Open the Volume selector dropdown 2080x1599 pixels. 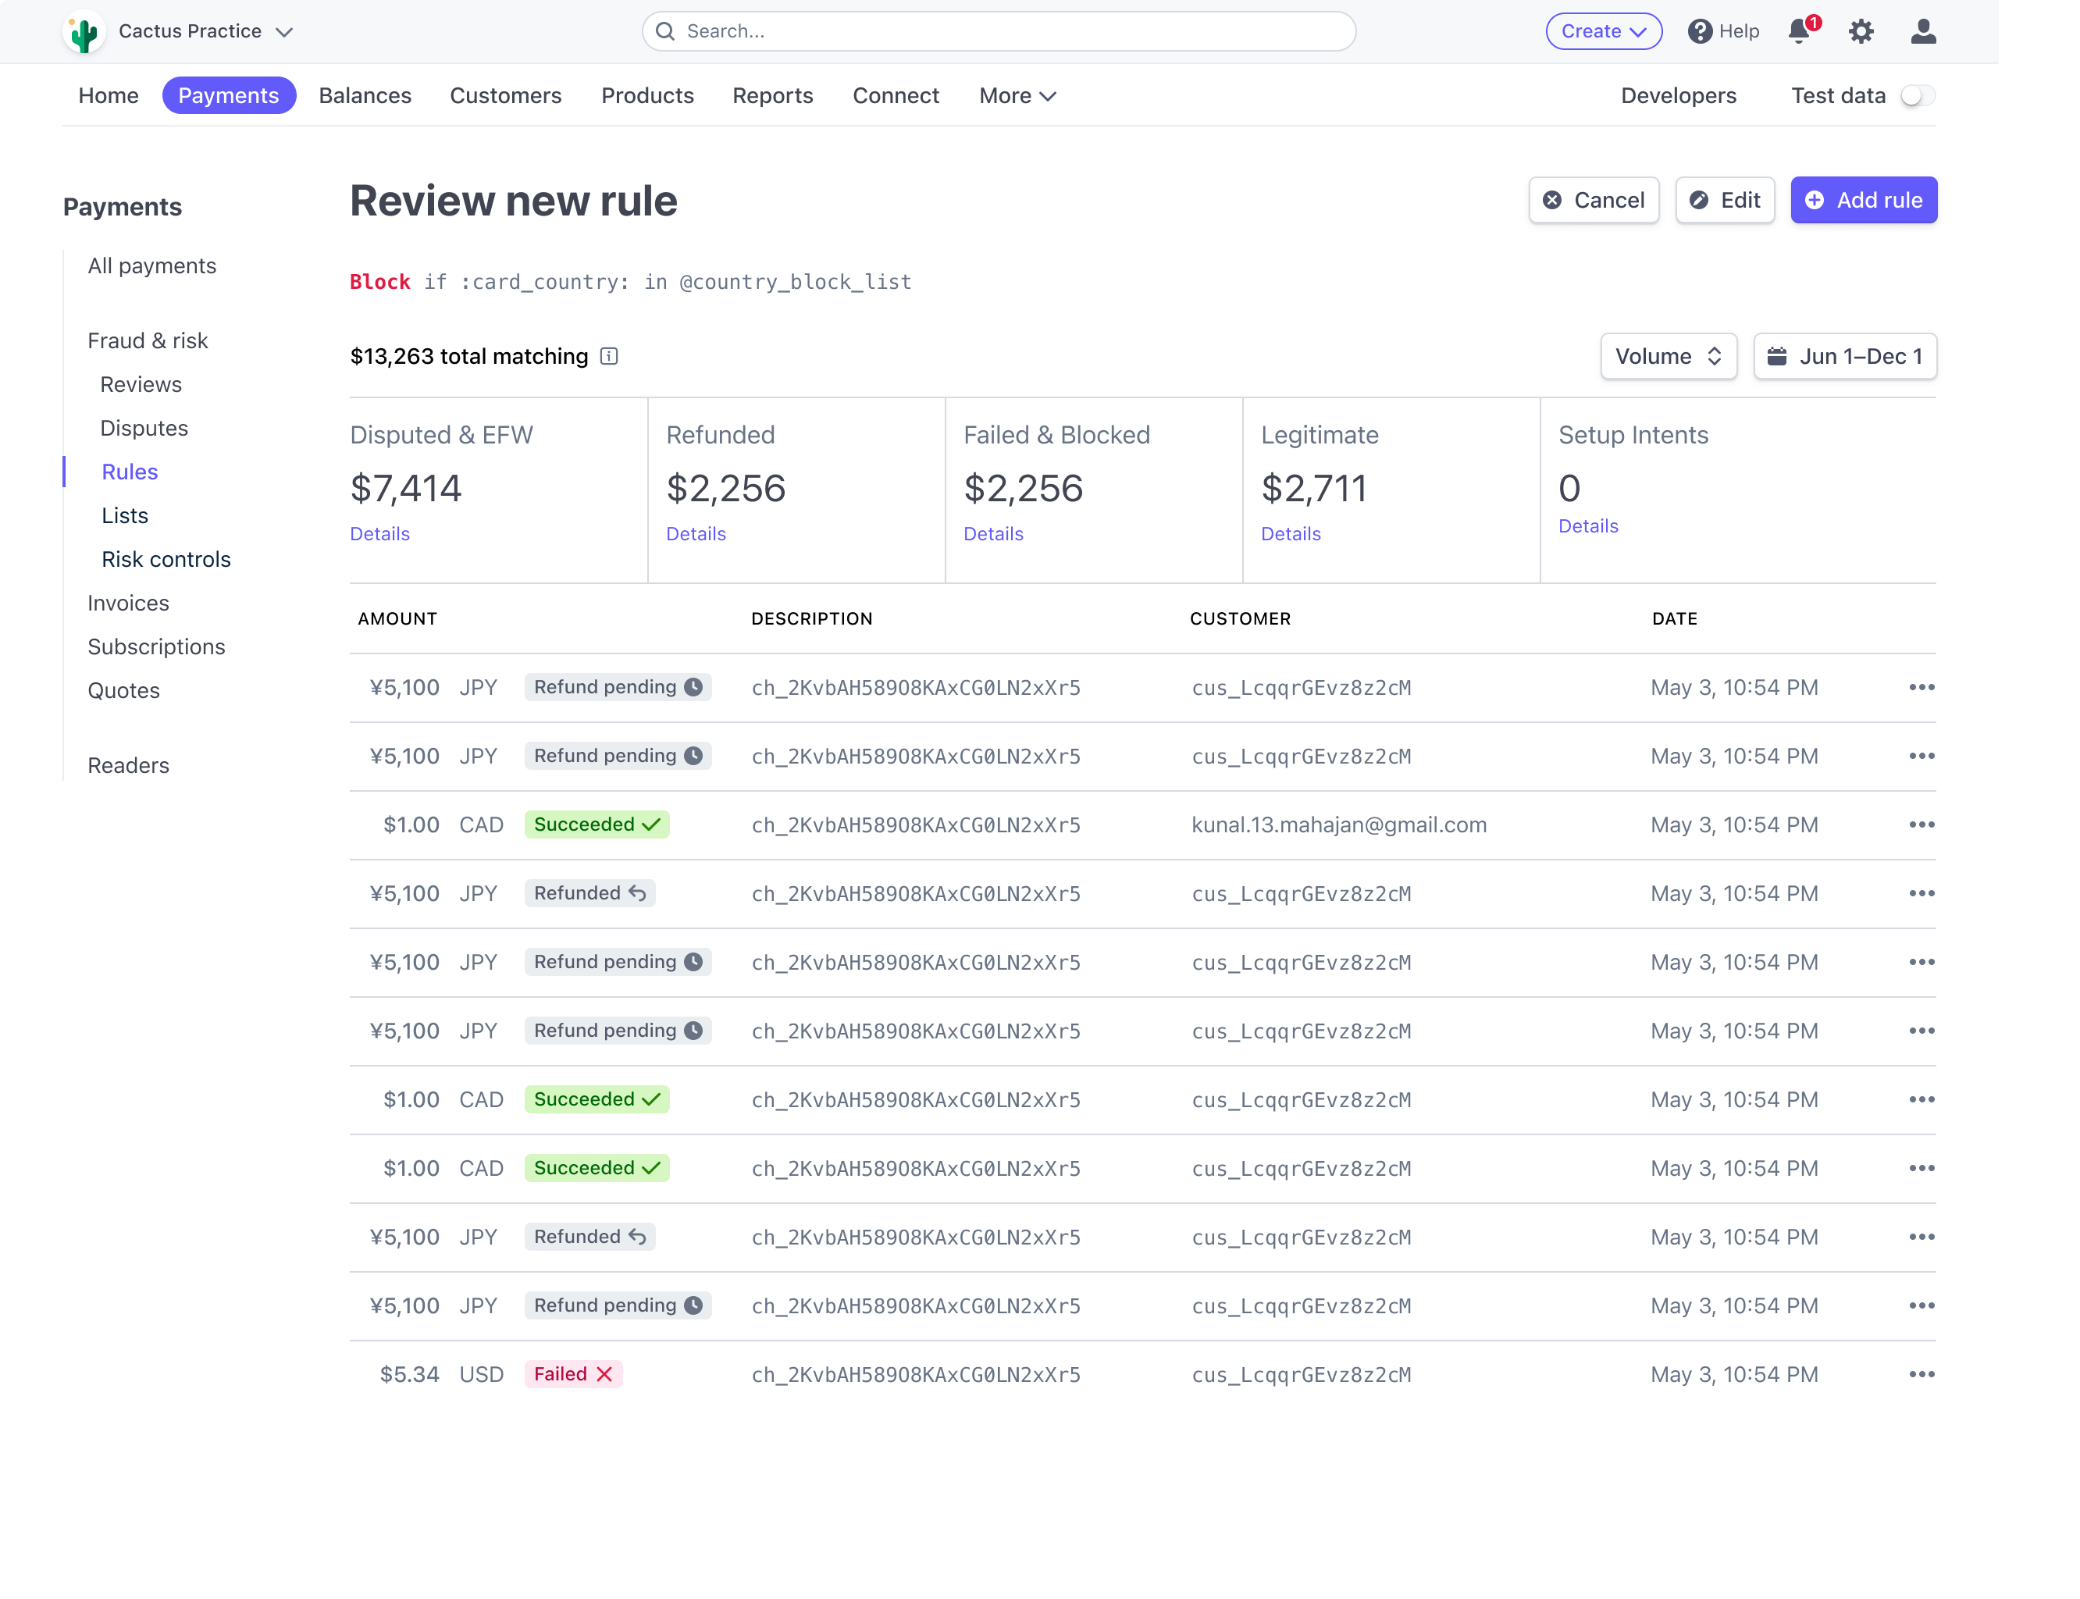point(1668,356)
